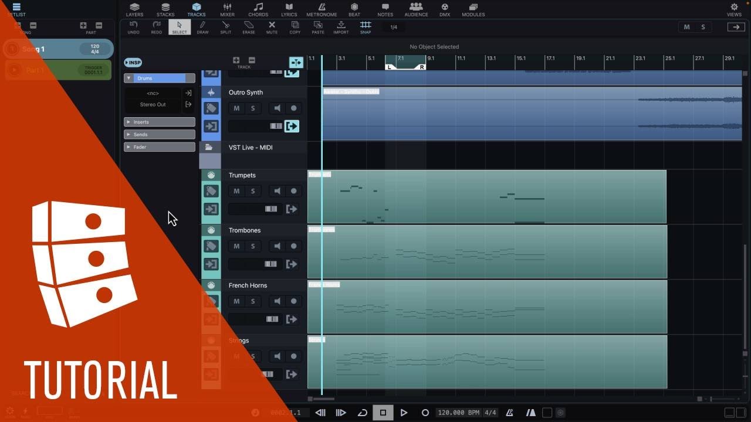
Task: Toggle the global S solo button
Action: click(703, 27)
